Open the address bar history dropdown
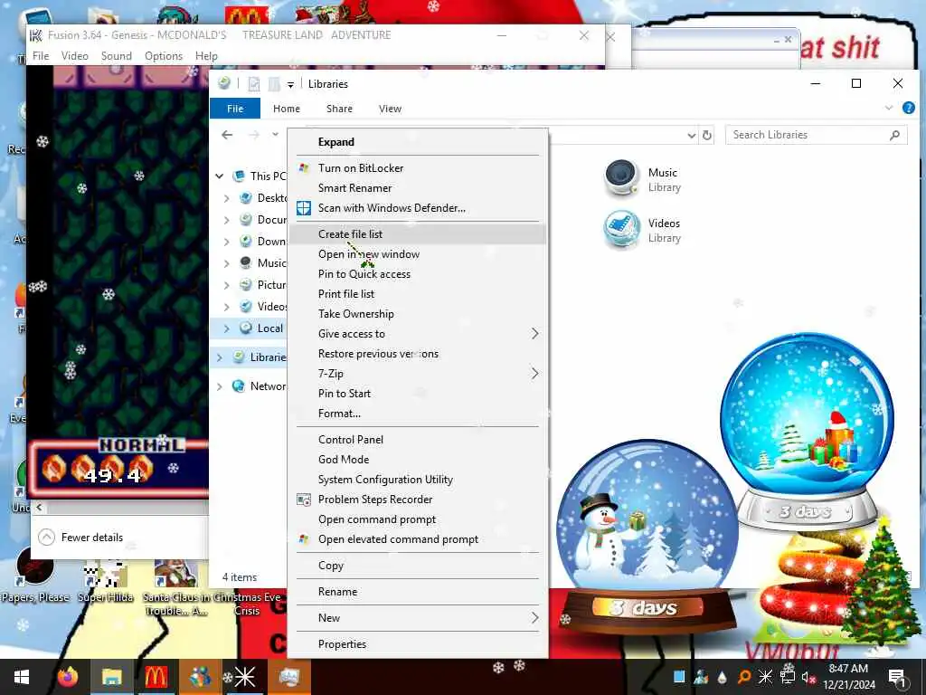 [691, 136]
